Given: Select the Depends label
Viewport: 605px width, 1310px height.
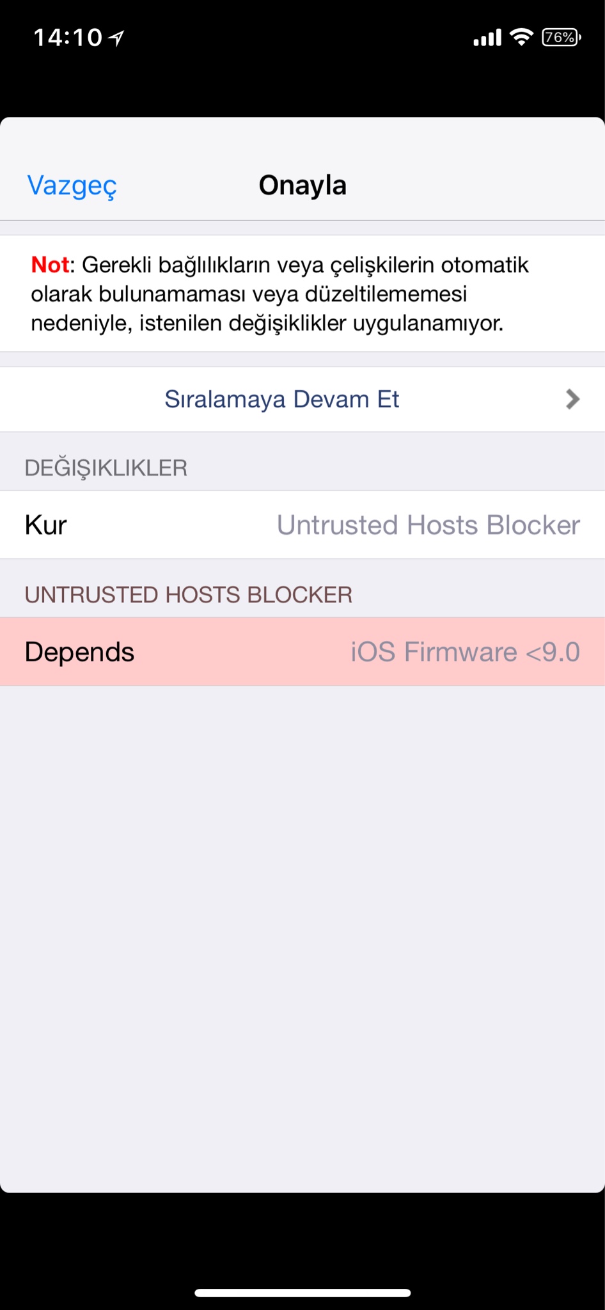Looking at the screenshot, I should pos(79,652).
